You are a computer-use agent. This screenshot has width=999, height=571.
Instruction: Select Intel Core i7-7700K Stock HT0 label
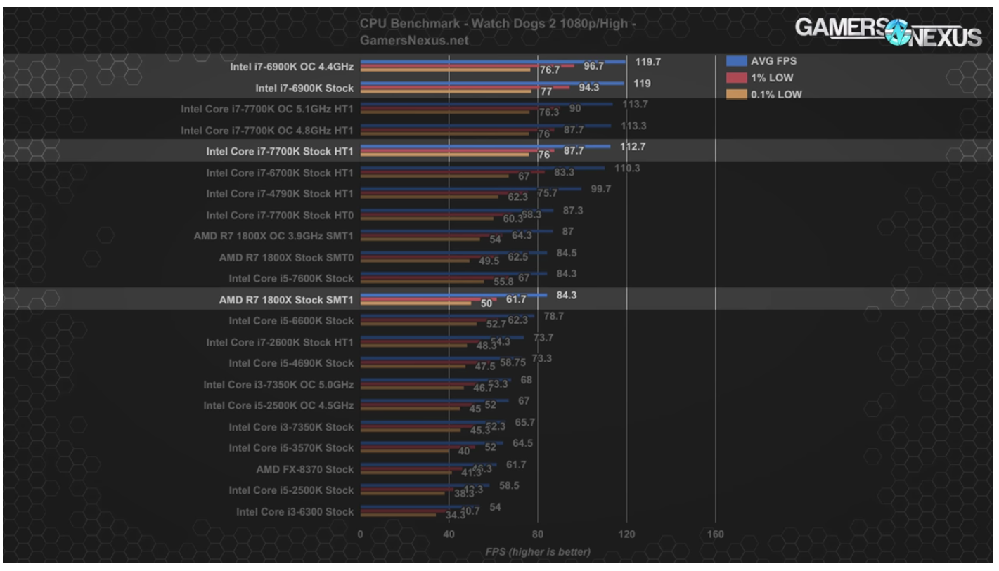(x=280, y=216)
